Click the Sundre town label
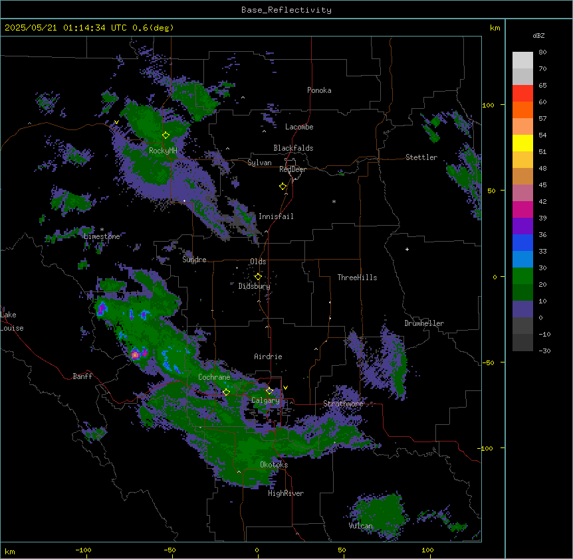Viewport: 573px width, 559px height. click(x=194, y=260)
